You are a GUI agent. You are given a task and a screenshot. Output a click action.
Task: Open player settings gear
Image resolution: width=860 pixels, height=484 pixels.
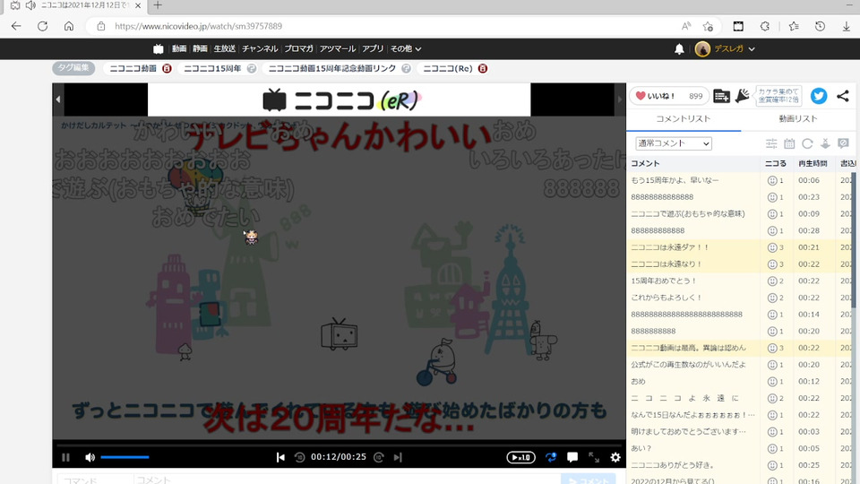click(615, 457)
